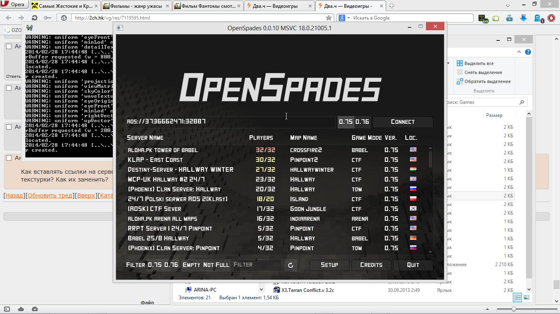Screen dimensions: 560x314
Task: Click the Opera Link cloud icon
Action: [21, 309]
